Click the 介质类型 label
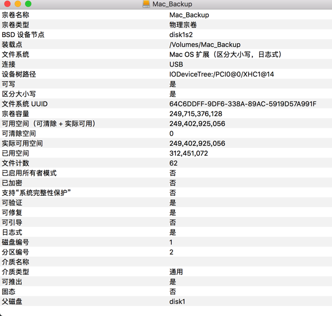332x316 pixels. (x=16, y=272)
